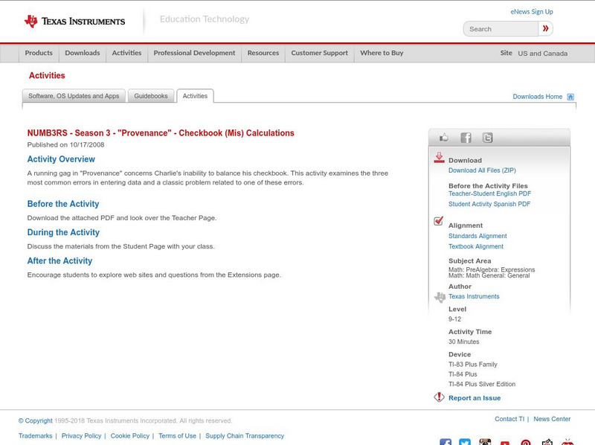595x445 pixels.
Task: Open the Teacher-Student English PDF
Action: pyautogui.click(x=489, y=193)
